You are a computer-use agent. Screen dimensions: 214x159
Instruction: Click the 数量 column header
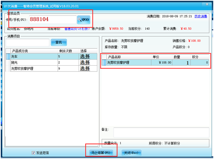point(181,57)
